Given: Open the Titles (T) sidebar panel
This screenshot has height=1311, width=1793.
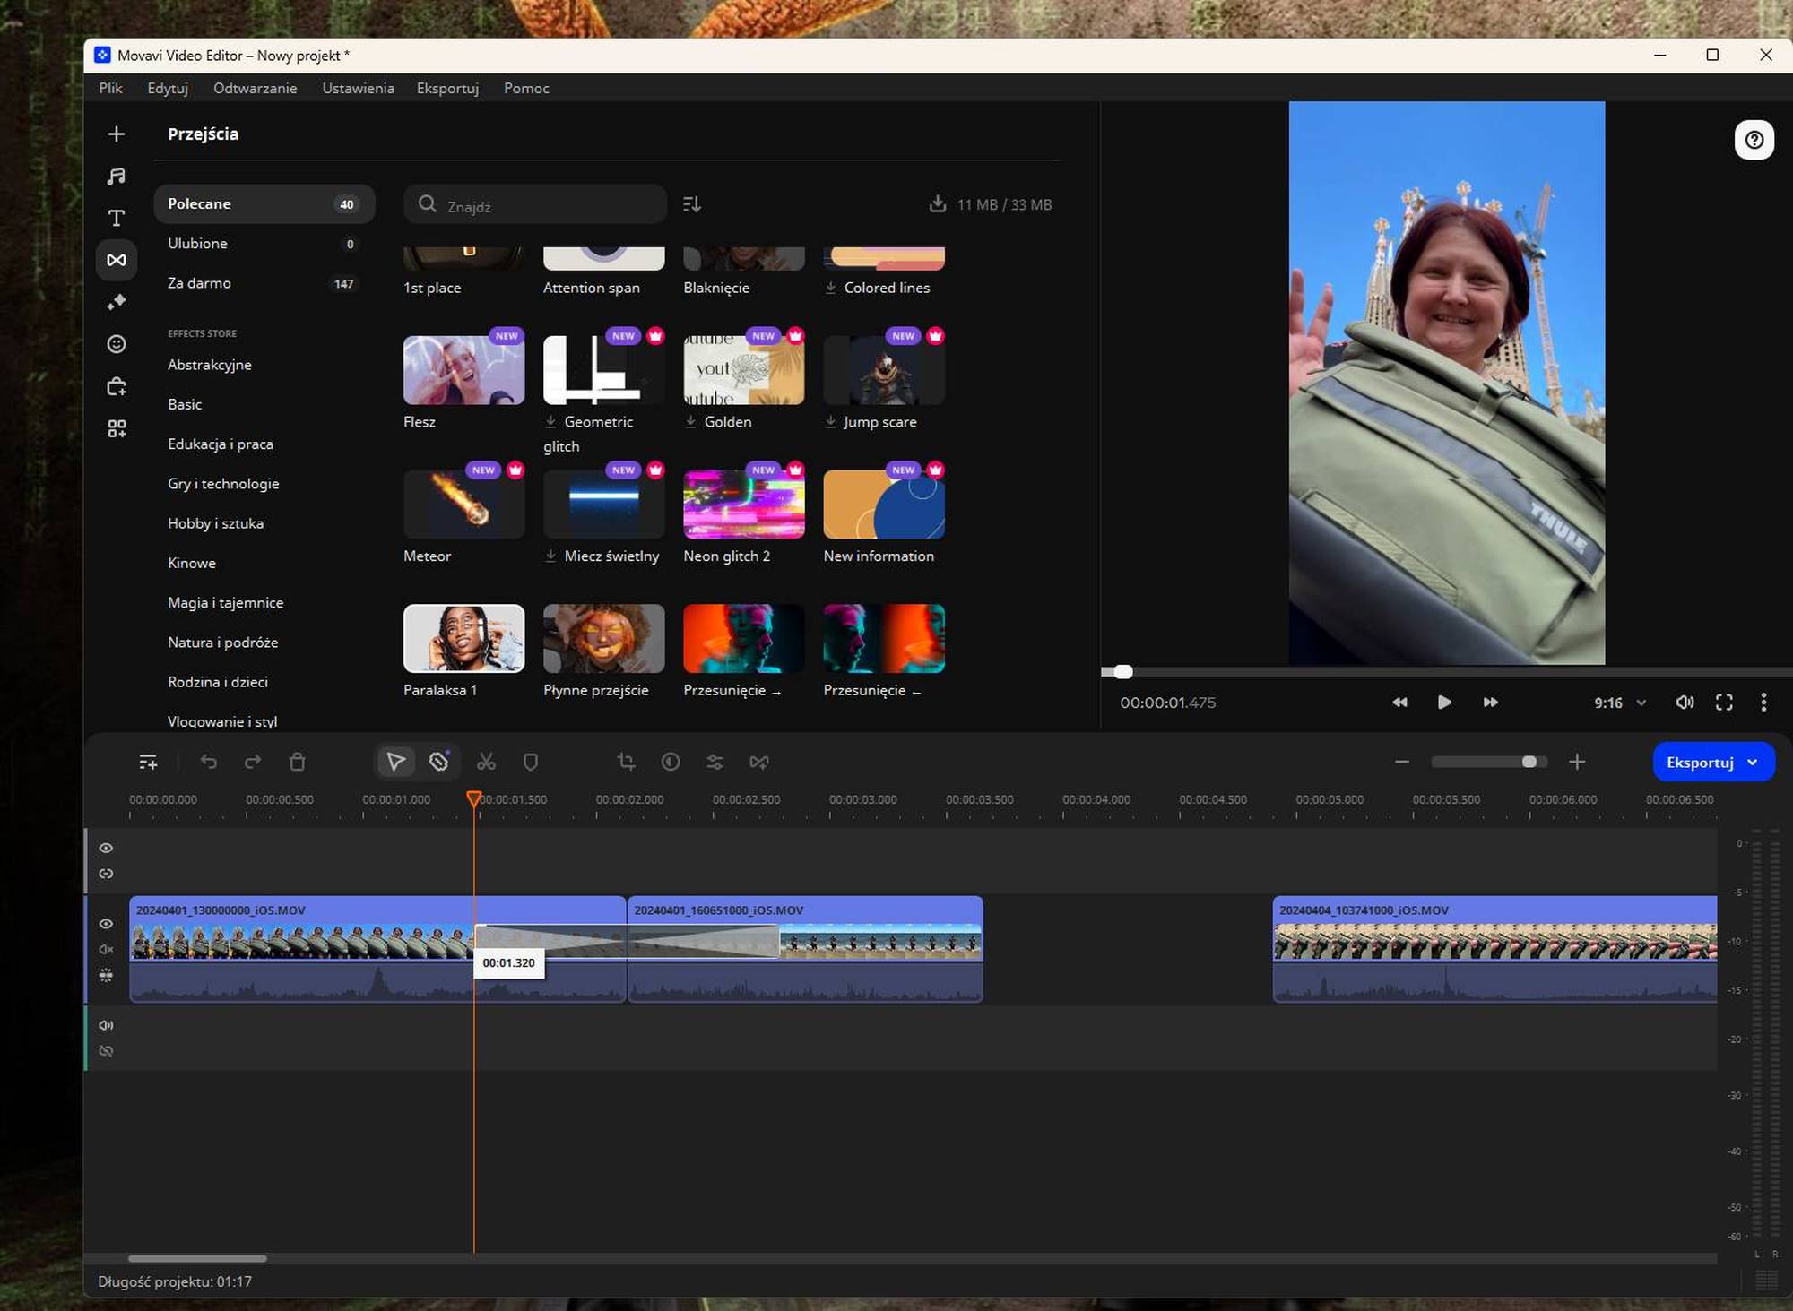Looking at the screenshot, I should point(116,218).
